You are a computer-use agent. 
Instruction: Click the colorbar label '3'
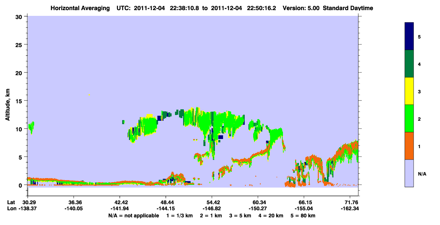(419, 91)
